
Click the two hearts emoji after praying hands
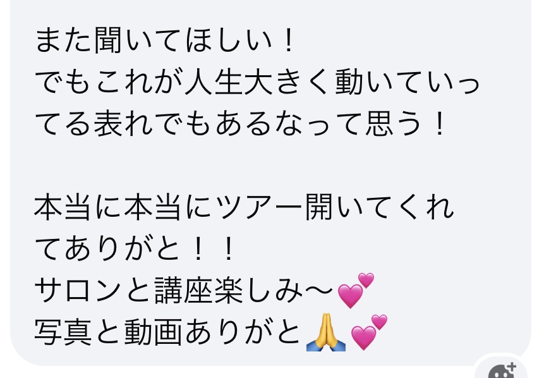[369, 332]
